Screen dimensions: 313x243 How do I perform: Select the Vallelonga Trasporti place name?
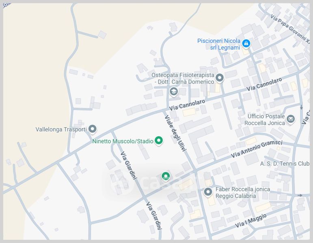coord(61,130)
